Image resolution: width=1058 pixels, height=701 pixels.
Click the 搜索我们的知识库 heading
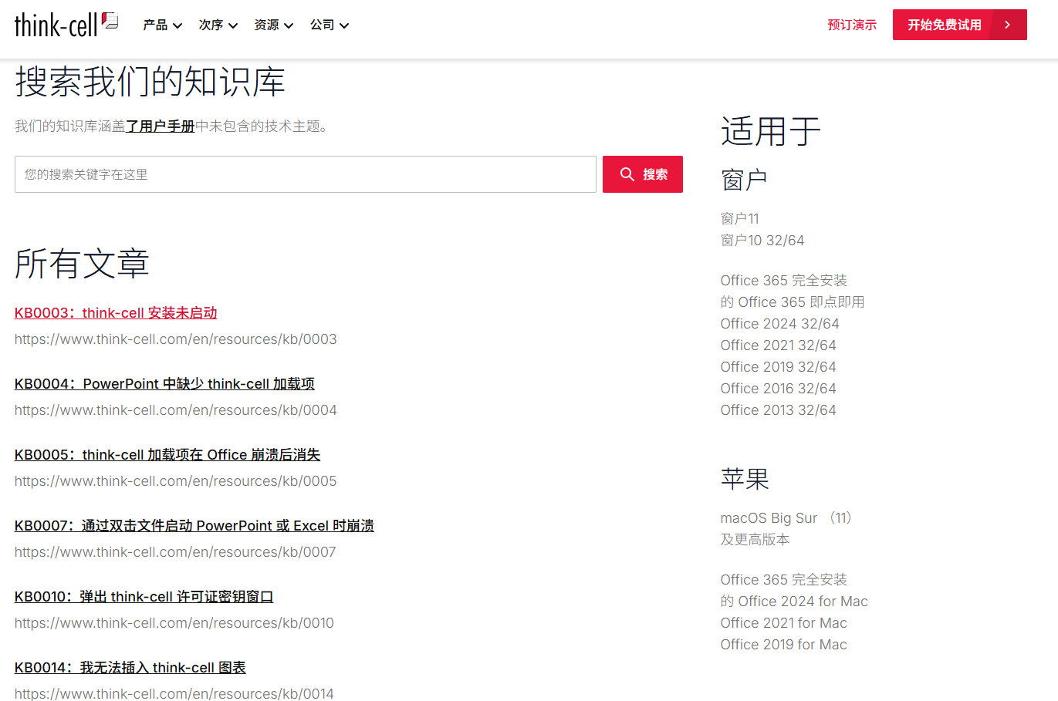pos(150,81)
